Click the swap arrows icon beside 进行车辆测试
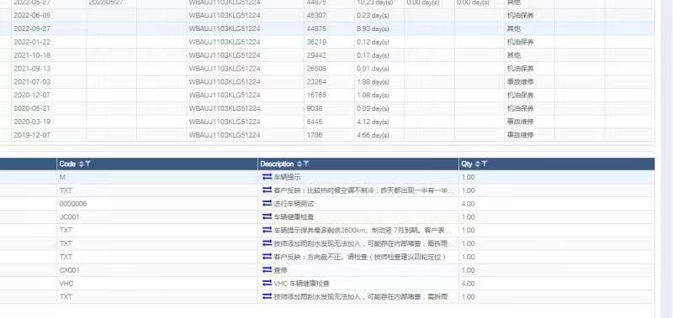The width and height of the screenshot is (673, 318). pos(267,203)
